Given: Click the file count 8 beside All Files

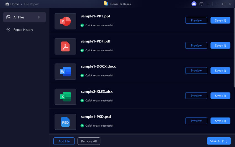Looking at the screenshot, I should point(39,17).
